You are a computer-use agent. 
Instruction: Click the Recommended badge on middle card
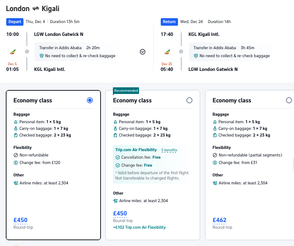126,90
